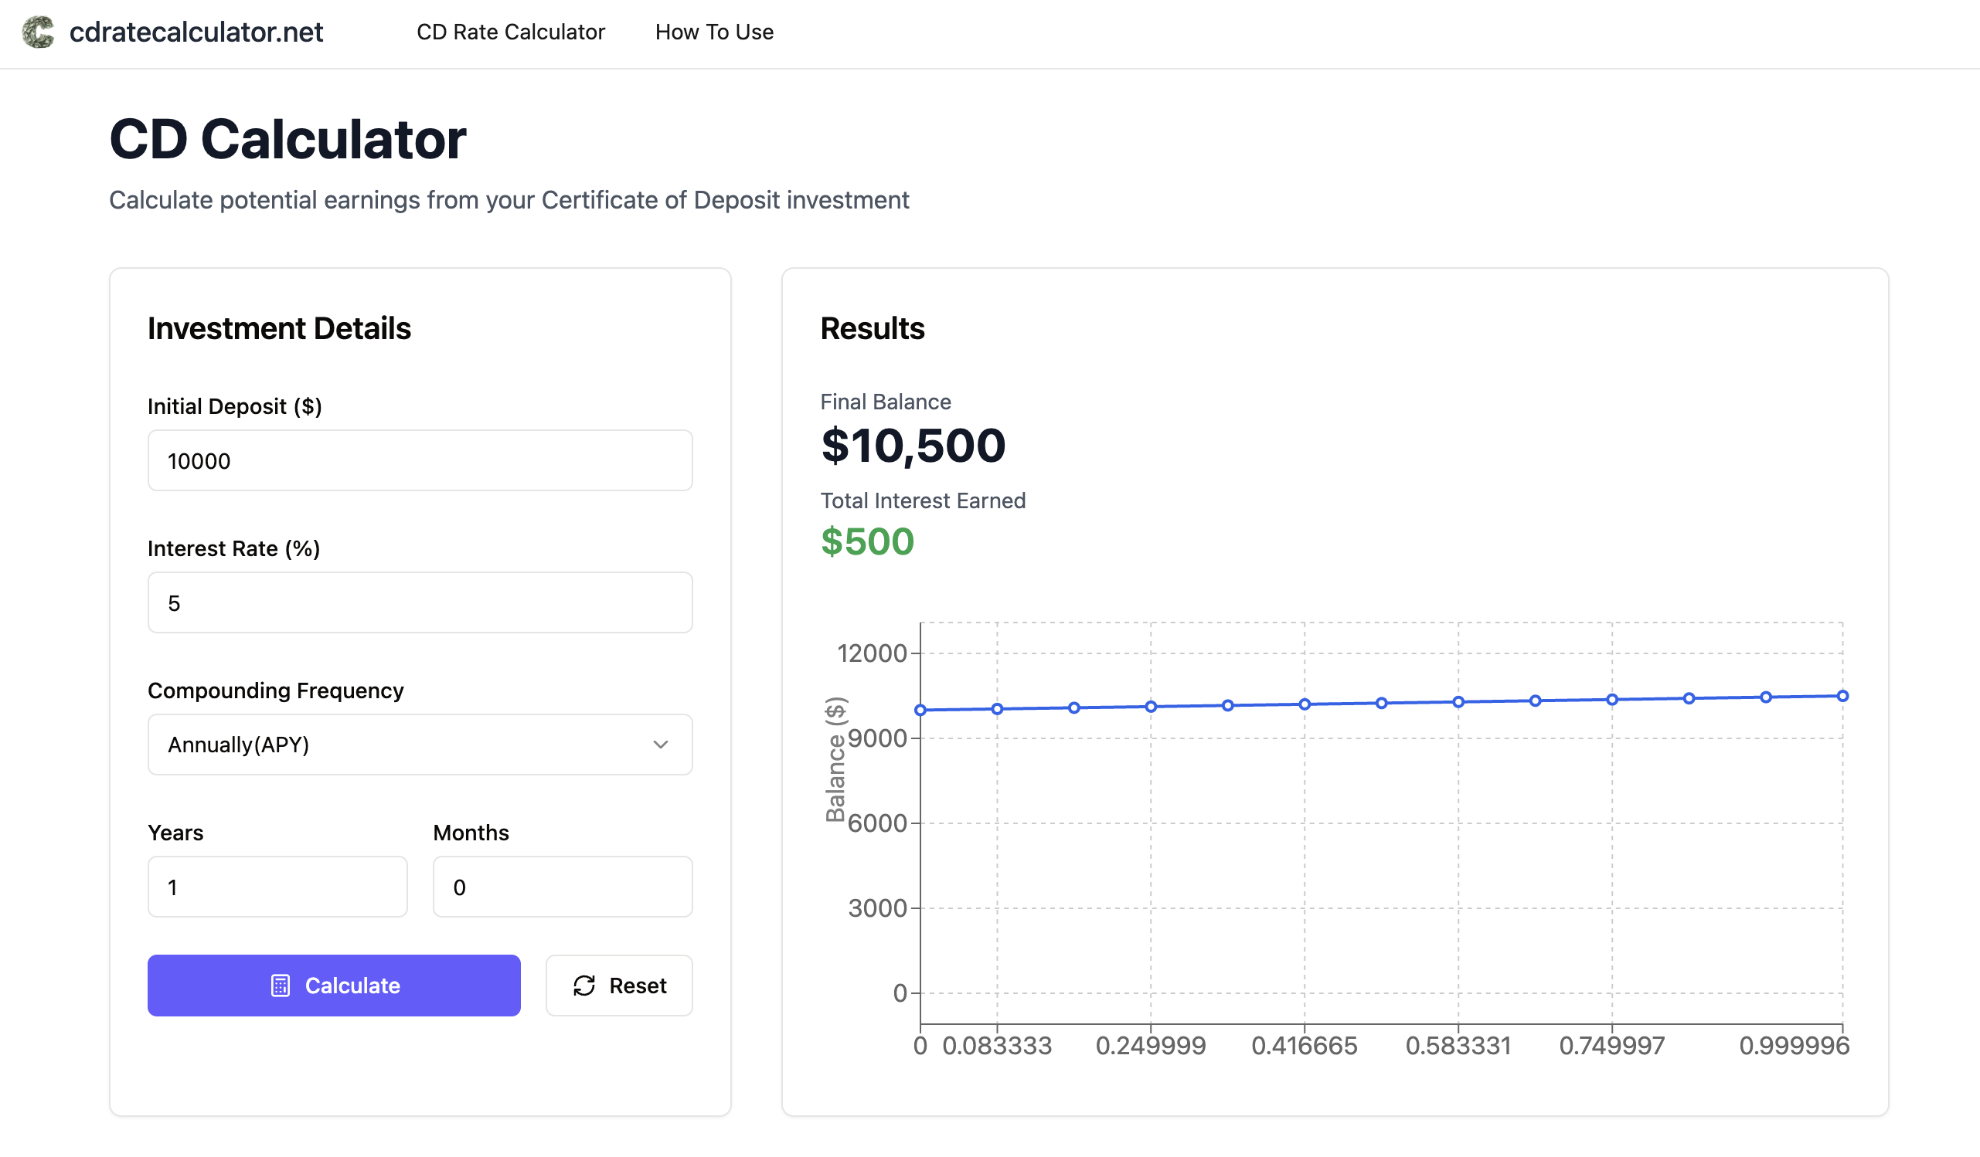Click the calculator icon on Calculate button
This screenshot has width=1980, height=1157.
pos(281,986)
